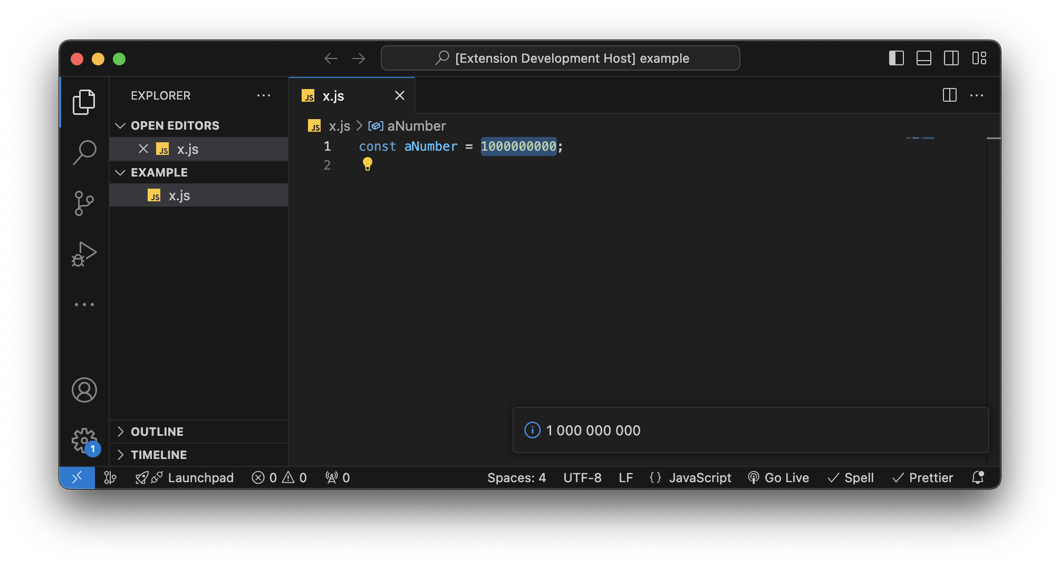Collapse the EXAMPLE folder section
1060x567 pixels.
click(x=199, y=172)
